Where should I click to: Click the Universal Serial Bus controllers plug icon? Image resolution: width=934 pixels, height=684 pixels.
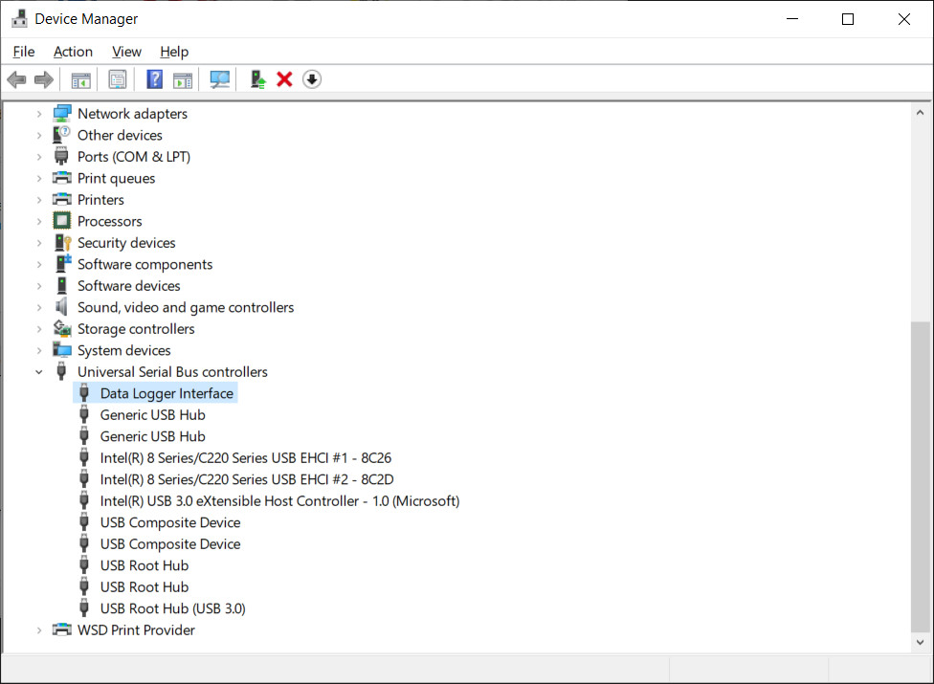pyautogui.click(x=61, y=371)
